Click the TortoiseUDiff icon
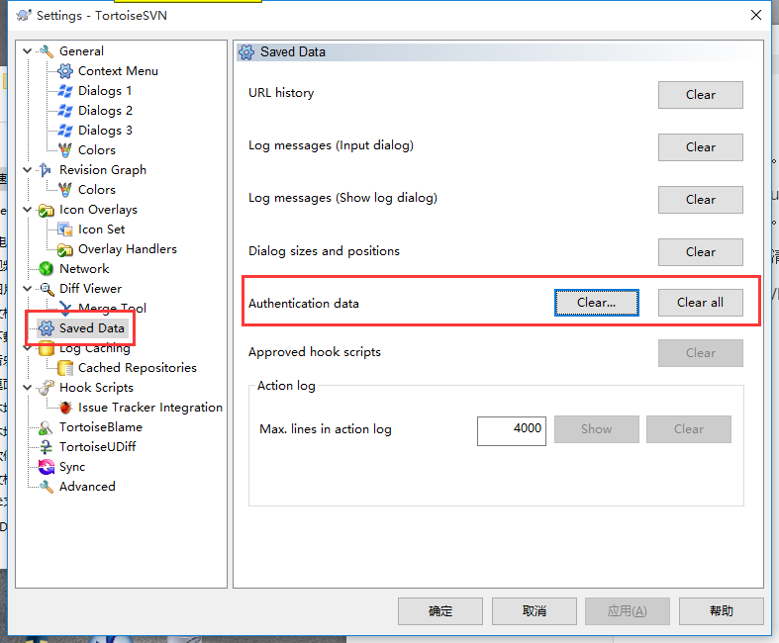The image size is (779, 643). click(x=47, y=447)
